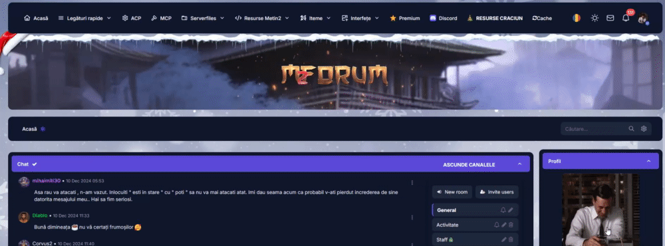Click the Romanian flag language icon

click(577, 18)
